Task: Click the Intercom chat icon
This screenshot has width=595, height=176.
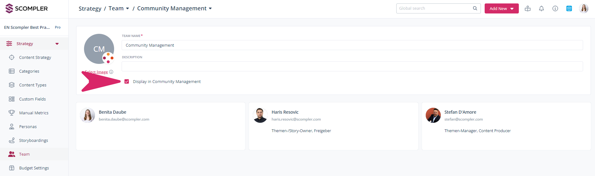Action: (x=569, y=8)
